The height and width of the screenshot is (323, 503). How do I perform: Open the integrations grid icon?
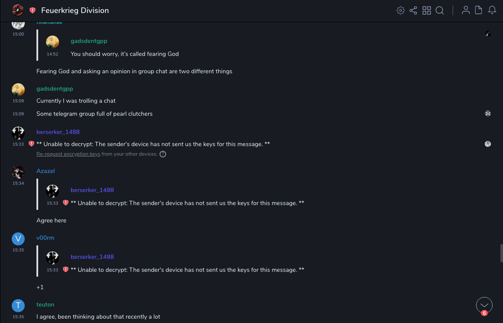[x=427, y=10]
